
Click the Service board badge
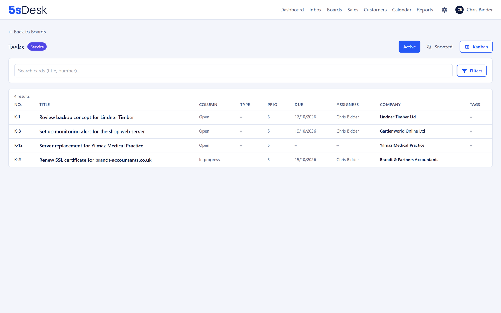pyautogui.click(x=37, y=47)
